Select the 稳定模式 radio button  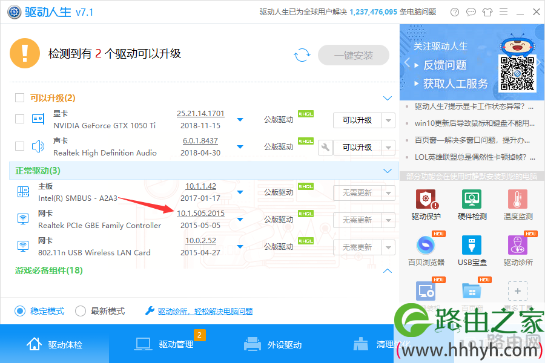tap(20, 311)
